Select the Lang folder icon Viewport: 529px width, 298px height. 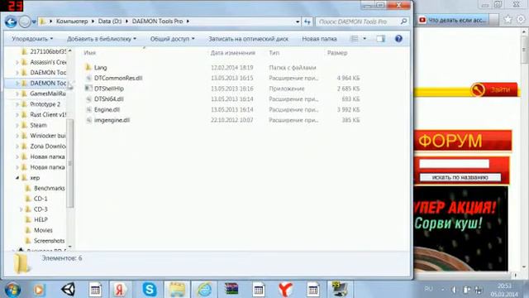coord(88,67)
